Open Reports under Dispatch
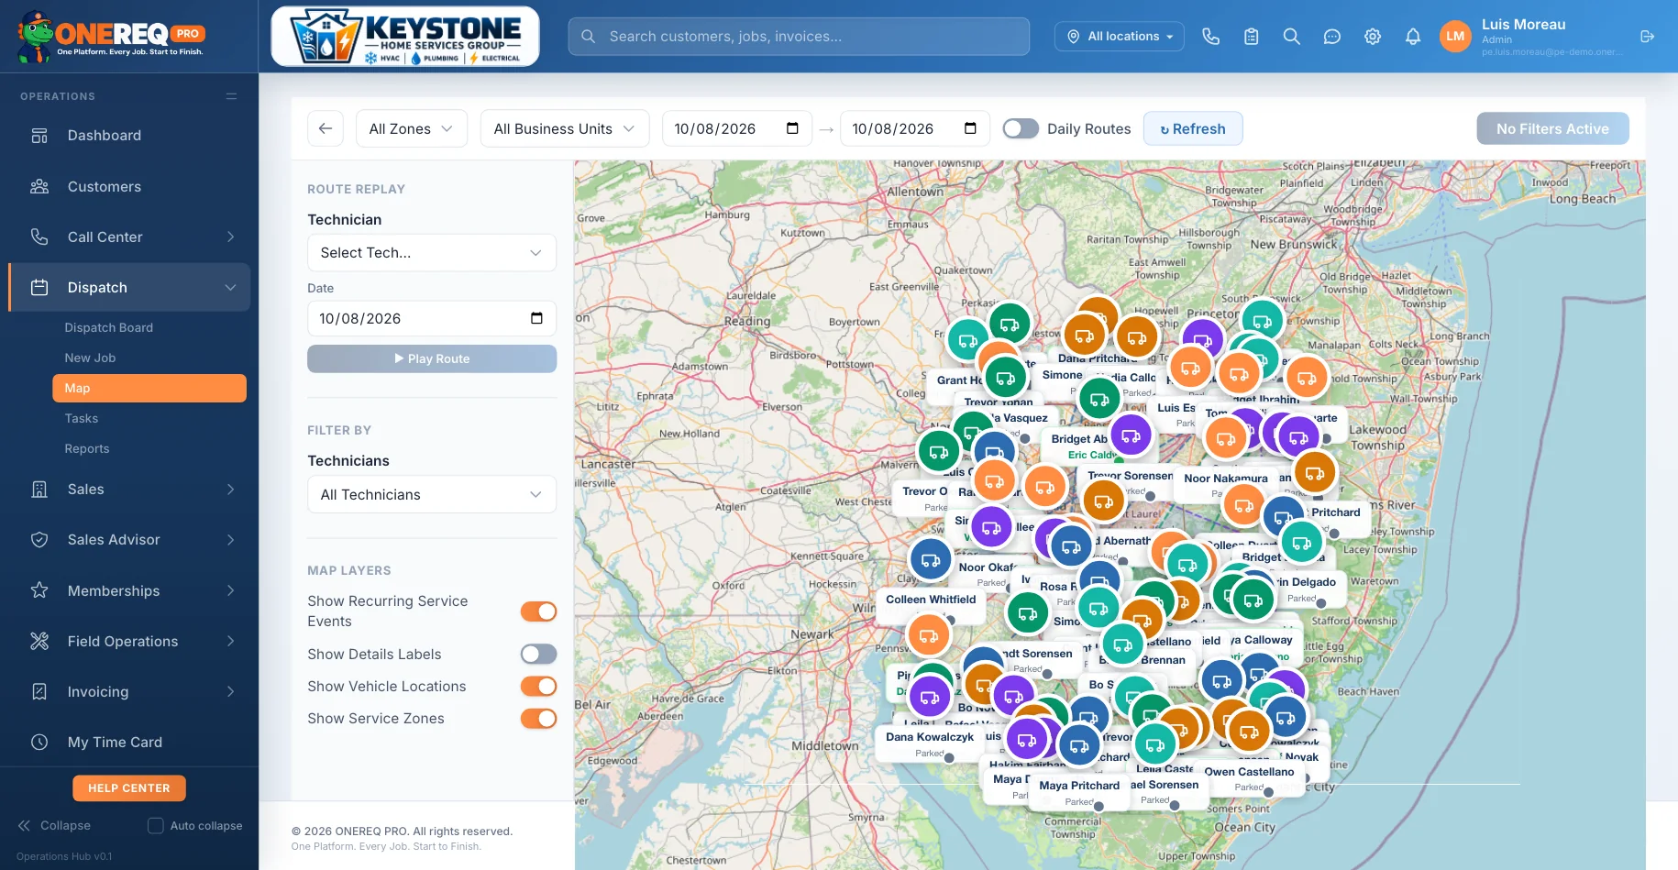The image size is (1678, 870). [86, 448]
